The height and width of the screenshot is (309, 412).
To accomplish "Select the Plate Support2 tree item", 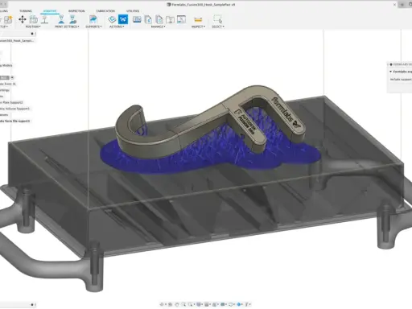I will 11,102.
